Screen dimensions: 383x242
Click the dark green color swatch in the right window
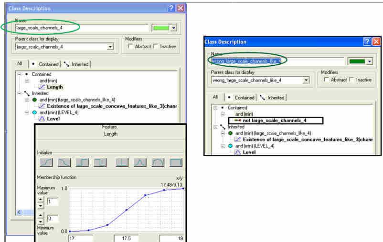point(357,61)
